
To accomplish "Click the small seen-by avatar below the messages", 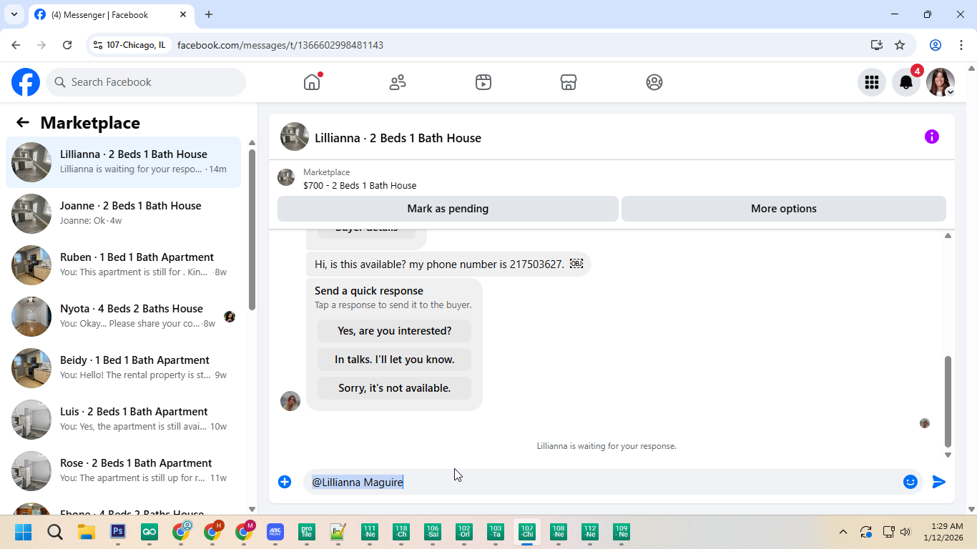I will tap(925, 423).
